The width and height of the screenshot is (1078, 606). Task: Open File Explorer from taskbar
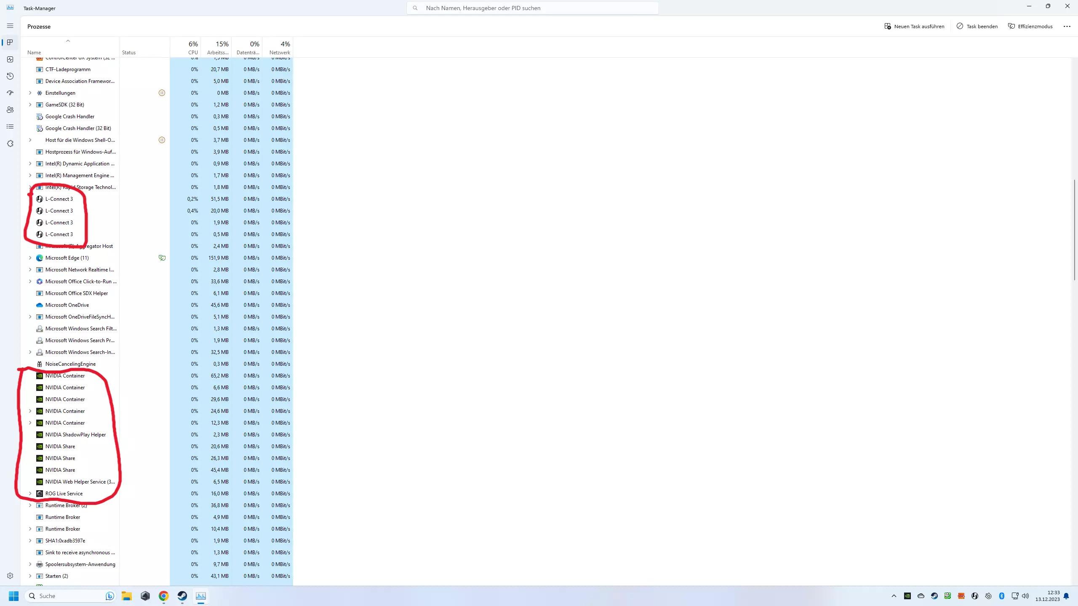[127, 596]
